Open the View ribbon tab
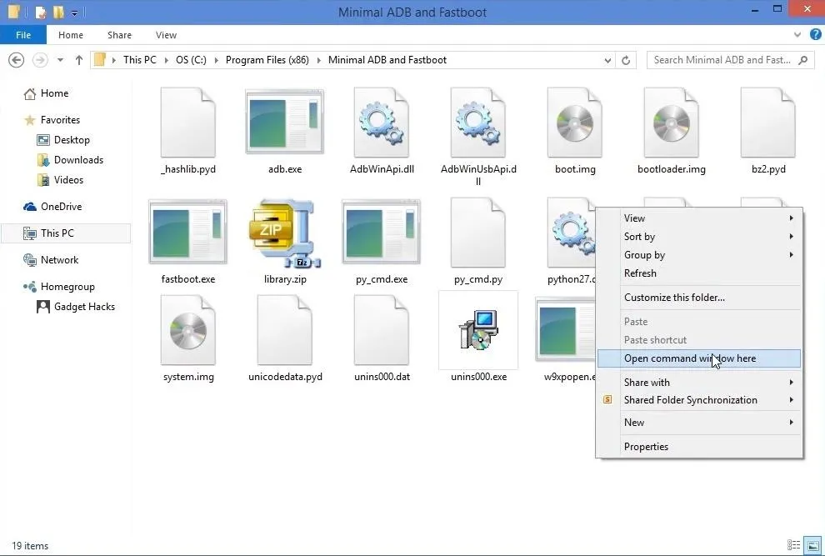This screenshot has height=556, width=825. 167,35
